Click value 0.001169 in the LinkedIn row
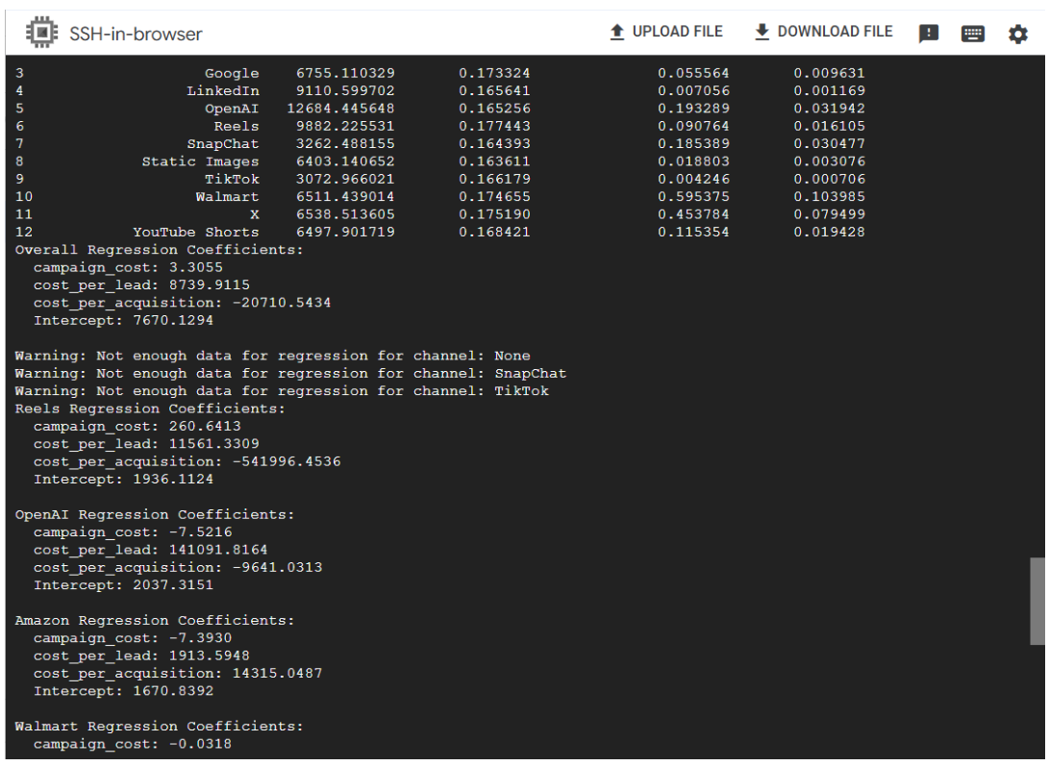 pos(829,90)
